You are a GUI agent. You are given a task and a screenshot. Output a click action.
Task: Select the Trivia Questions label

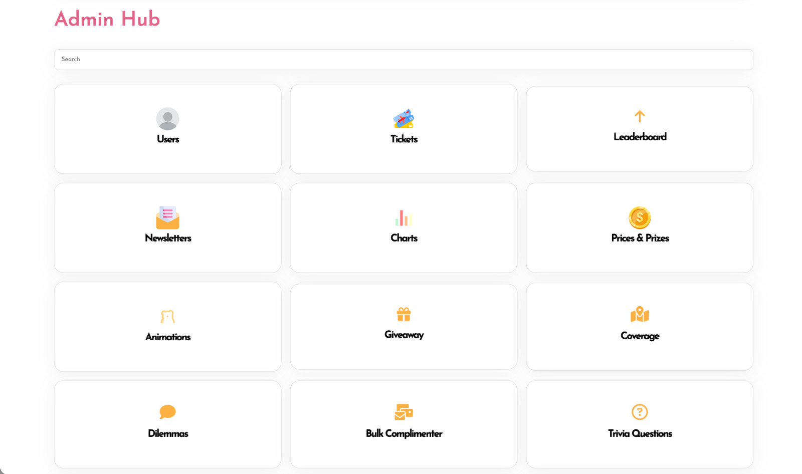pyautogui.click(x=640, y=433)
